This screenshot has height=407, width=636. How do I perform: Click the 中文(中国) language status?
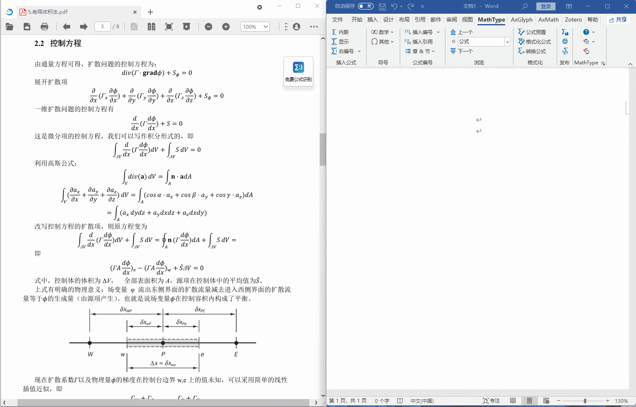coord(422,401)
